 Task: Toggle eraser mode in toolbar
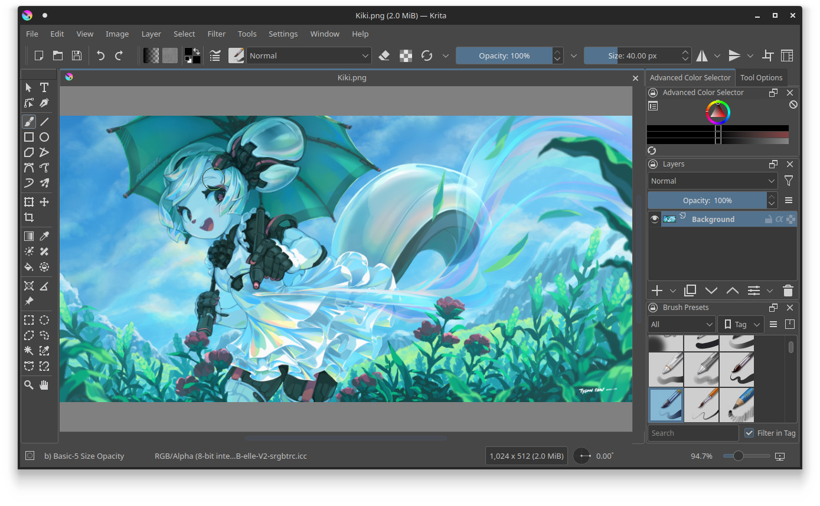pyautogui.click(x=384, y=56)
